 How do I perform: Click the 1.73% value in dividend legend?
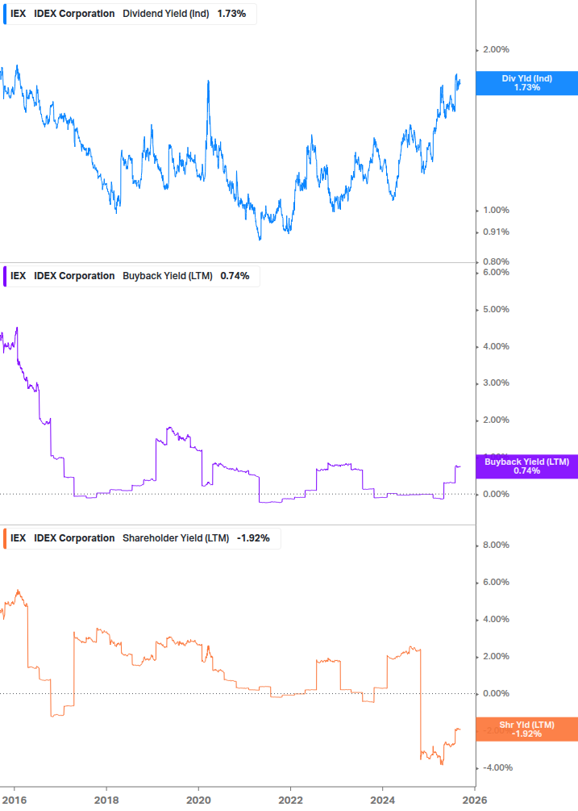click(231, 14)
